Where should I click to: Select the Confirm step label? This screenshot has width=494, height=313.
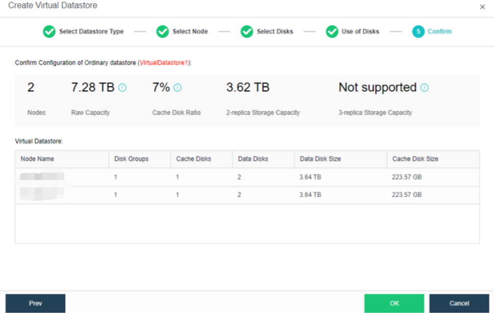(440, 31)
